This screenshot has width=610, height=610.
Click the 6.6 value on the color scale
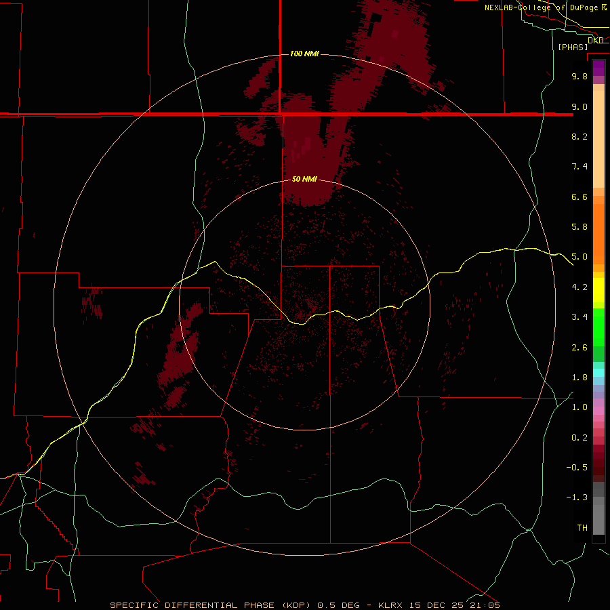tap(579, 197)
